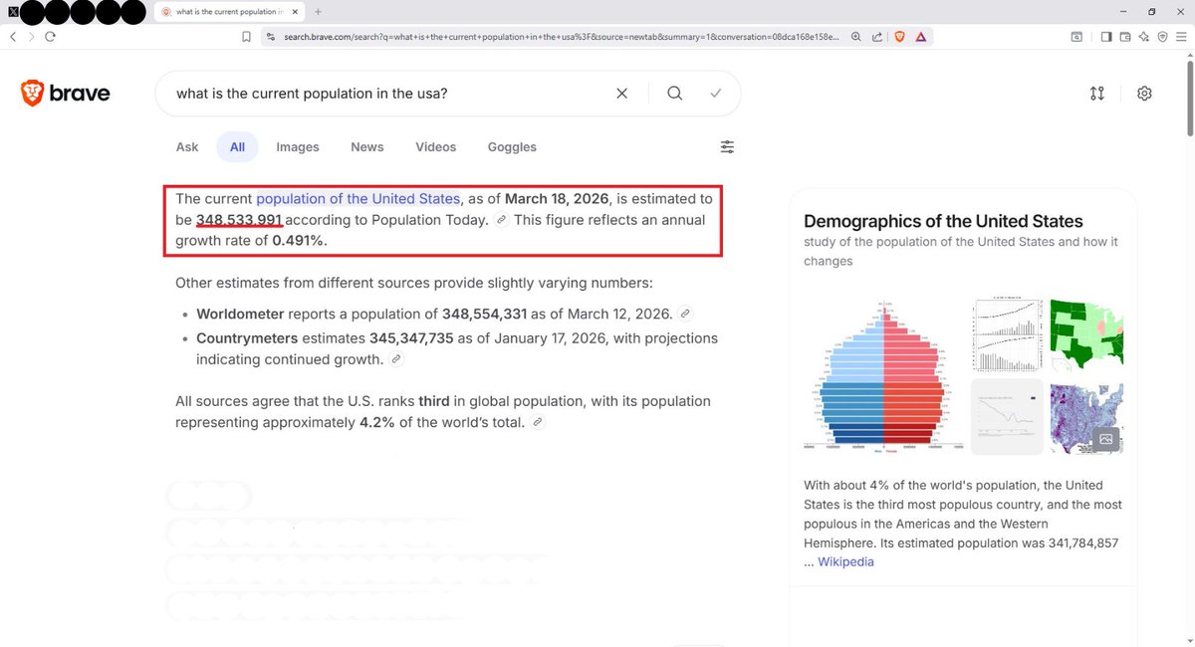The width and height of the screenshot is (1195, 647).
Task: Open citation link icon after Countrymeters estimate
Action: point(396,359)
